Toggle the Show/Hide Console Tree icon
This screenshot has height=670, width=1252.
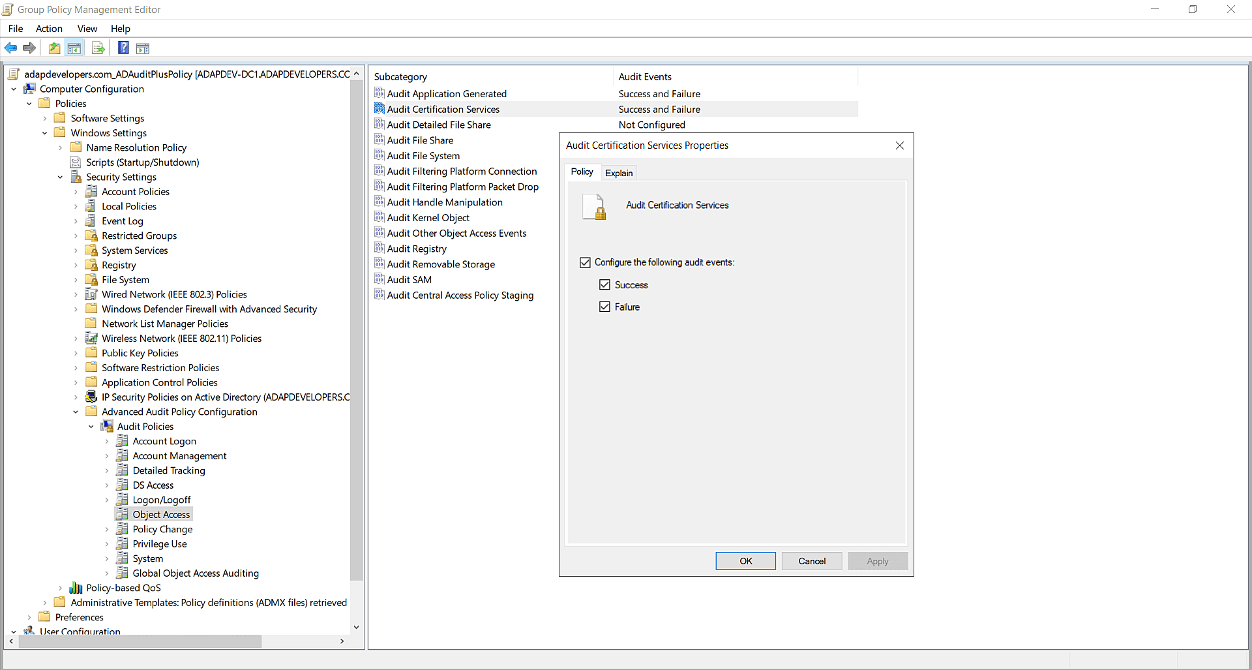[x=74, y=48]
